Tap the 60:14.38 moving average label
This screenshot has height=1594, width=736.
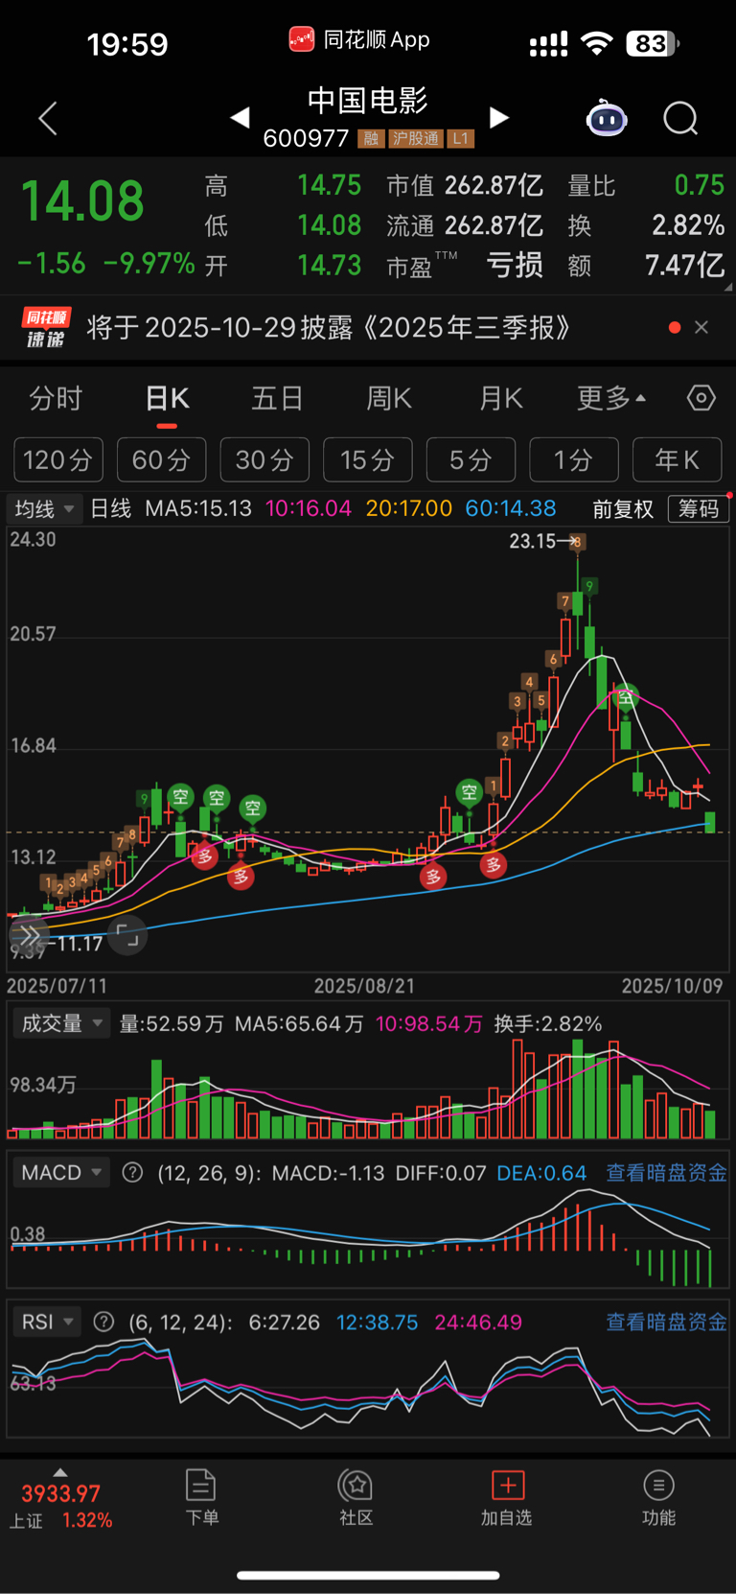[x=511, y=508]
